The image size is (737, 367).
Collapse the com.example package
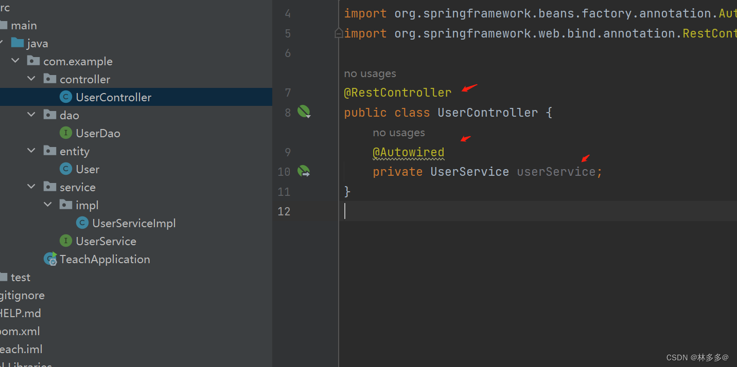pos(15,61)
